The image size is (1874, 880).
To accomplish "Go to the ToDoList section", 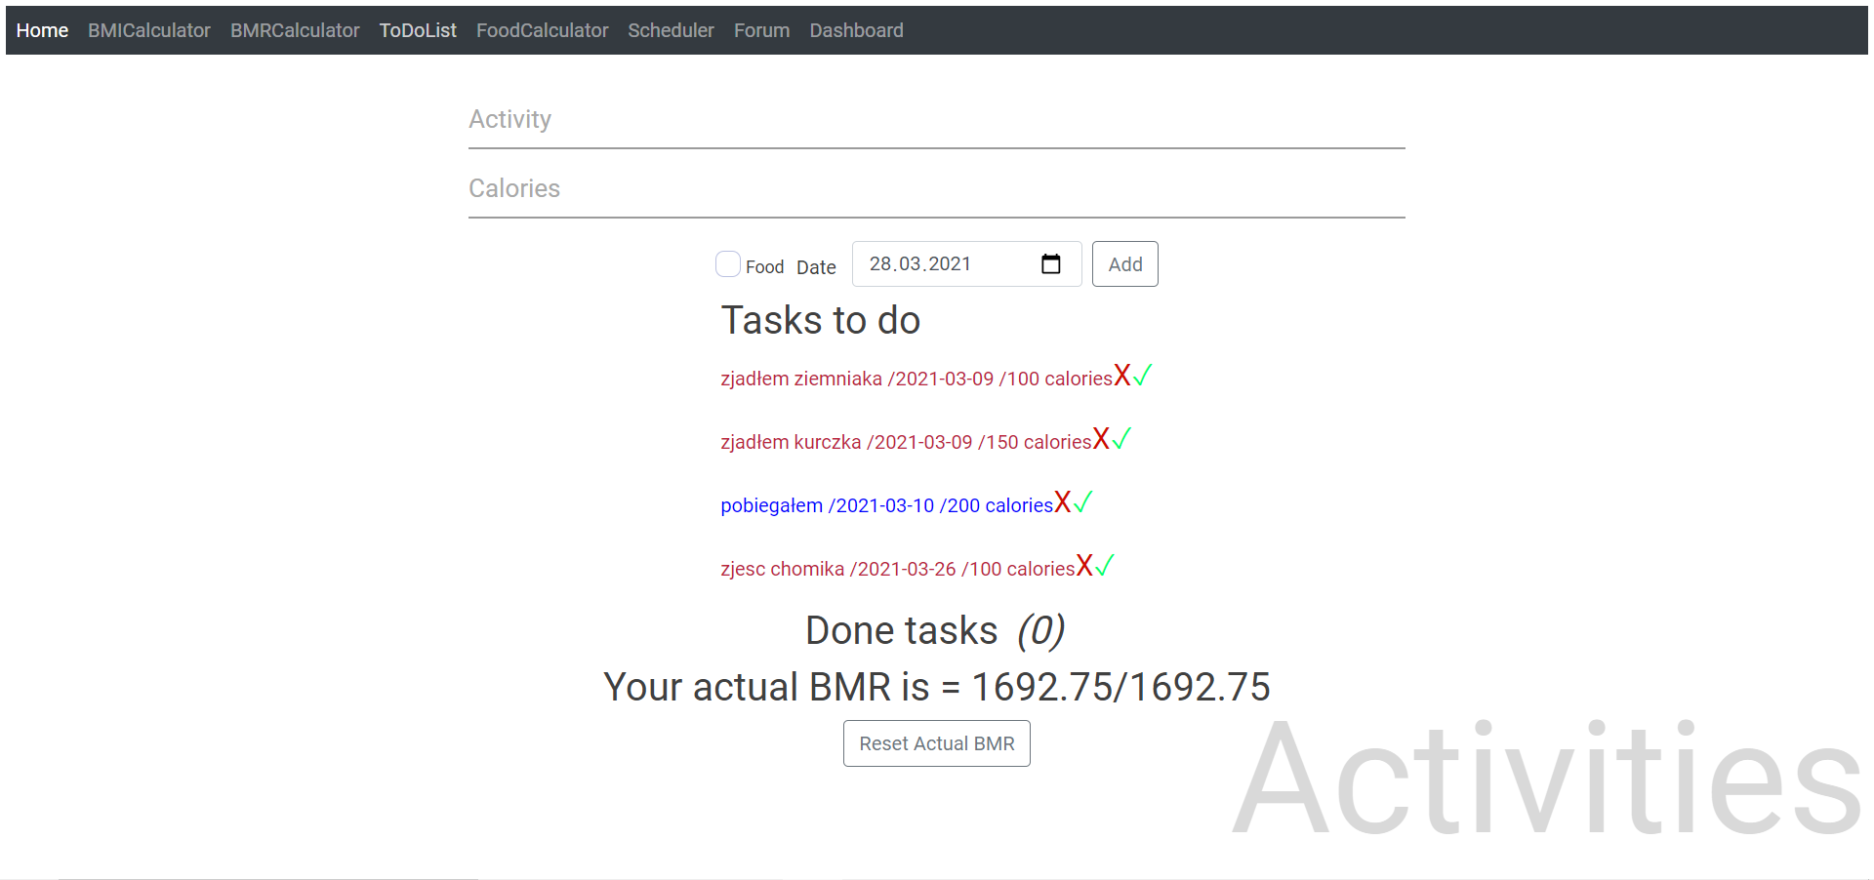I will coord(418,30).
